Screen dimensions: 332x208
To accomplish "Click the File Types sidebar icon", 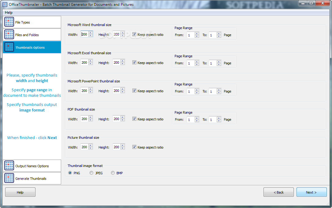I will point(9,22).
